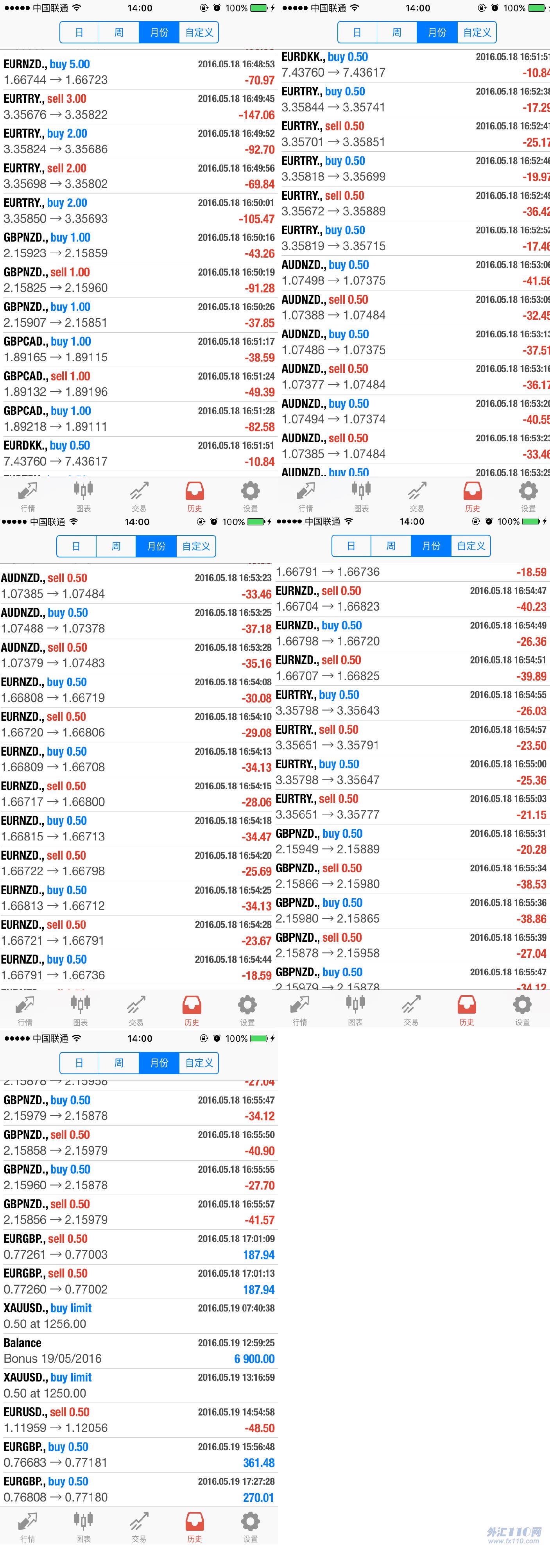
Task: Select 日 day tab in bottom screenshot
Action: click(79, 1063)
